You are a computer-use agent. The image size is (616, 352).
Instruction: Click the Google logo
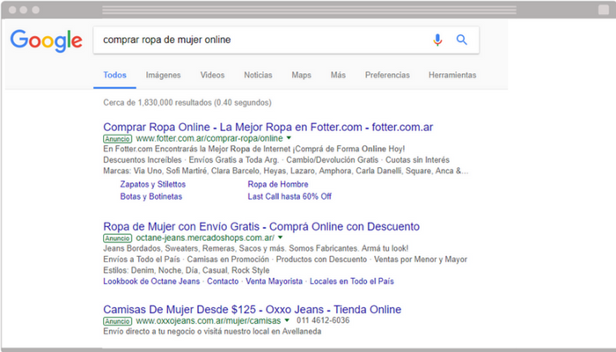point(47,40)
